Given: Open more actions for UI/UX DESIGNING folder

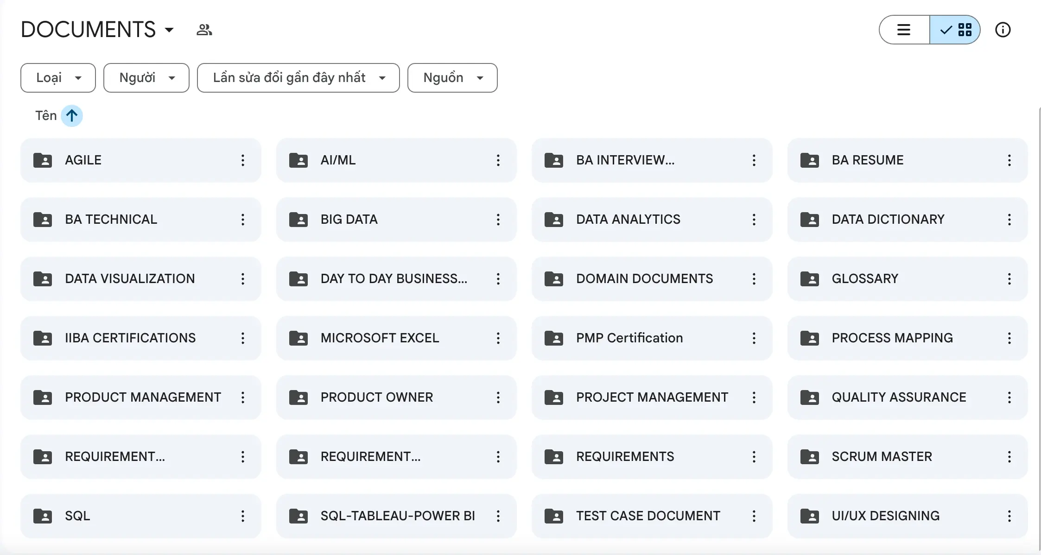Looking at the screenshot, I should (x=1009, y=516).
